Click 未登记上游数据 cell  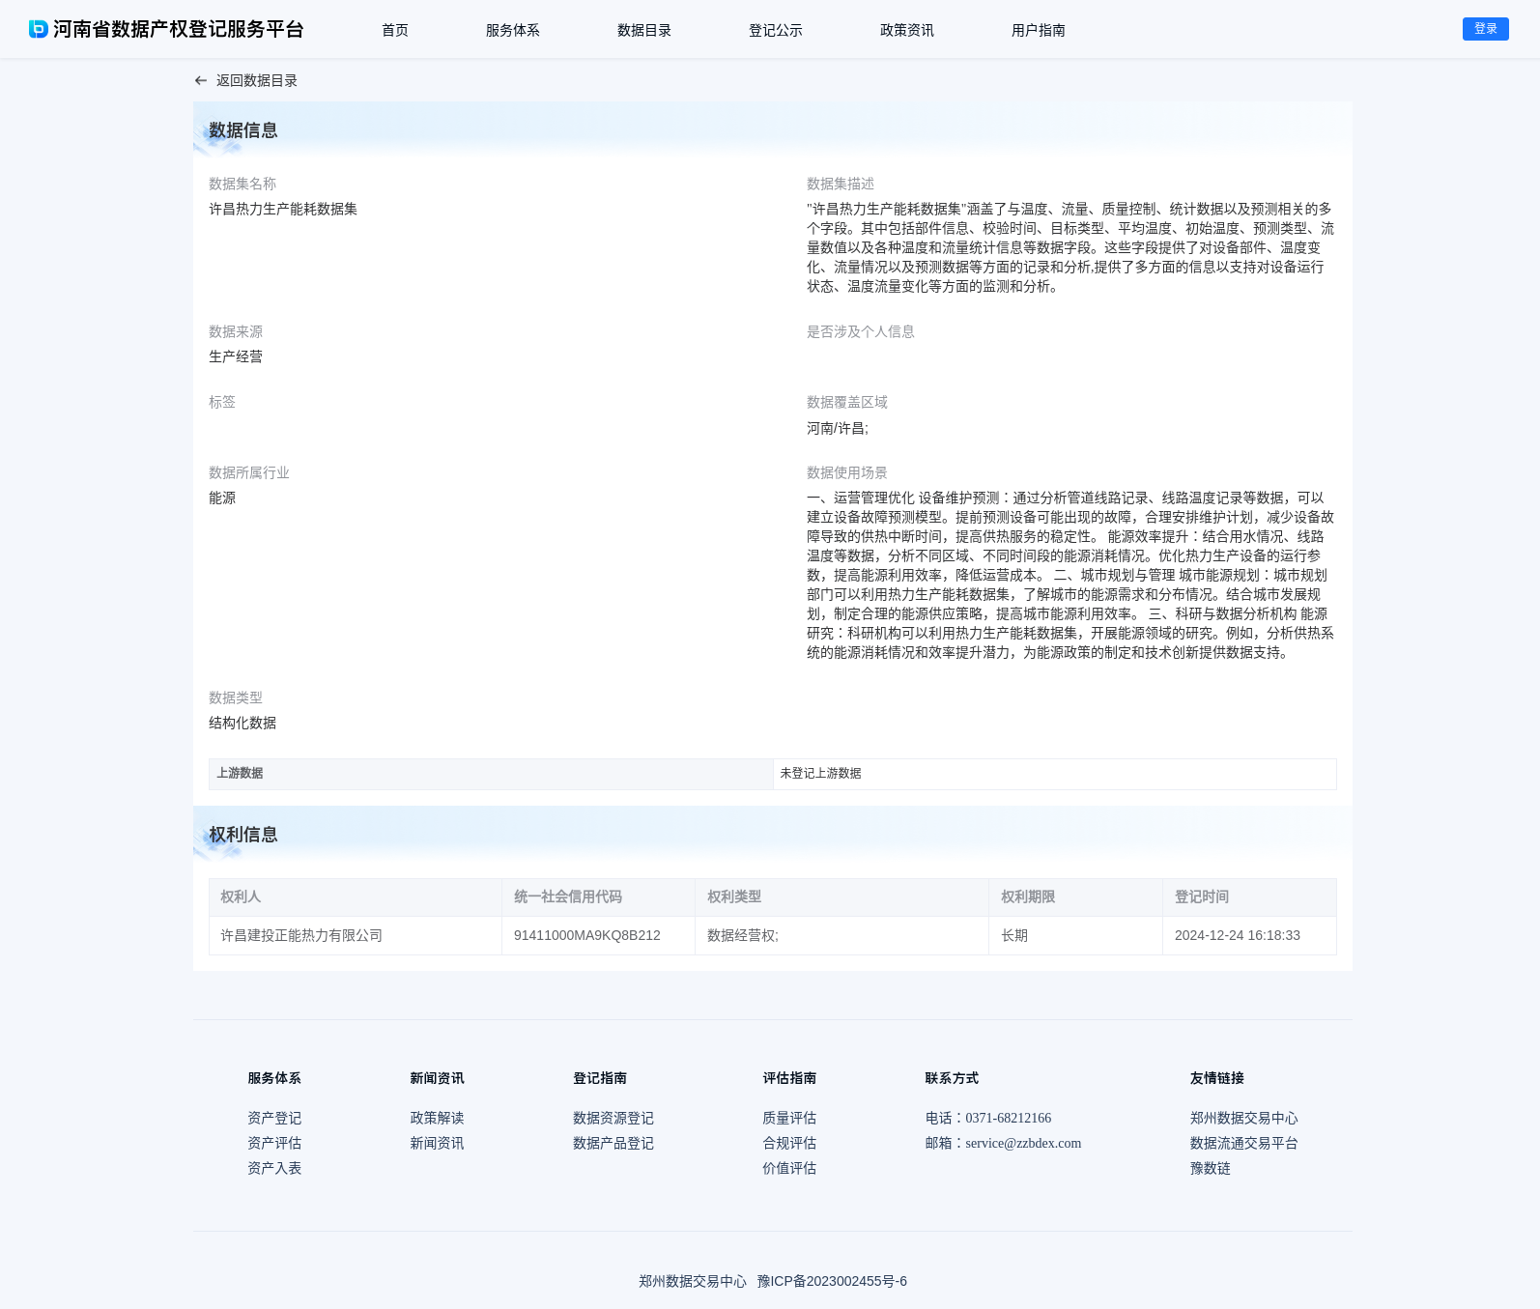1055,774
